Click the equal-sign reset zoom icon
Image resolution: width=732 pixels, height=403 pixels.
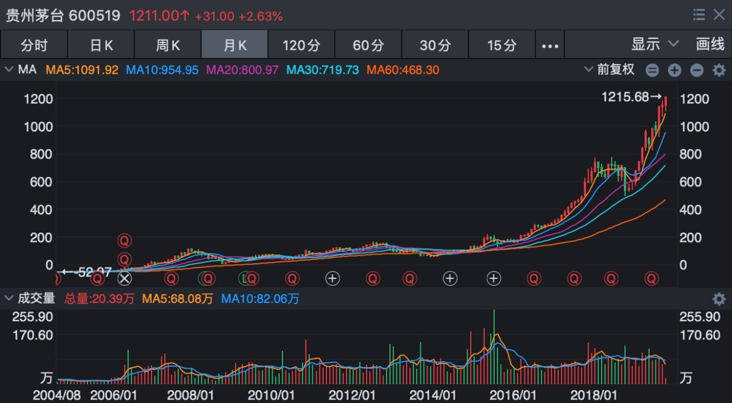pos(653,70)
